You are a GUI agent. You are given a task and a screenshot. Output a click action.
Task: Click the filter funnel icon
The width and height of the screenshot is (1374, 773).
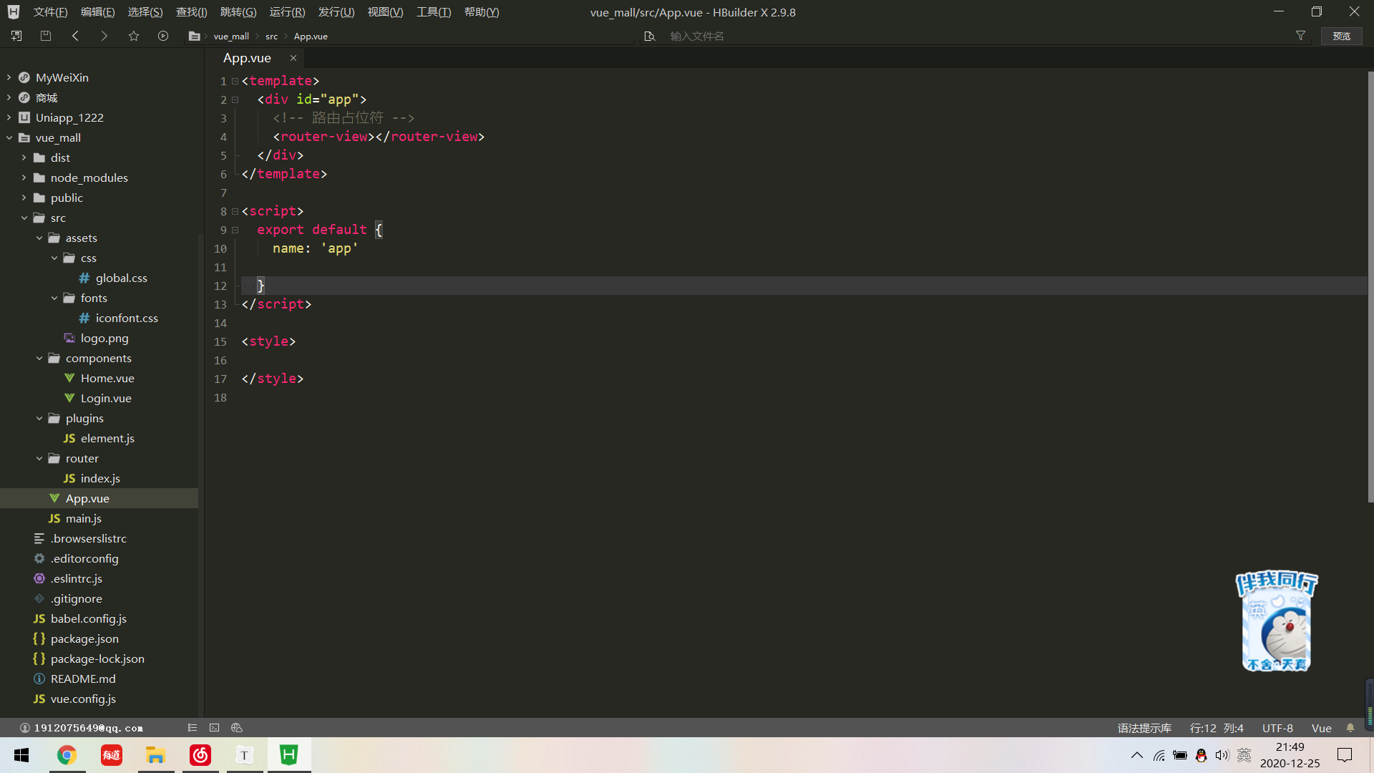1300,36
